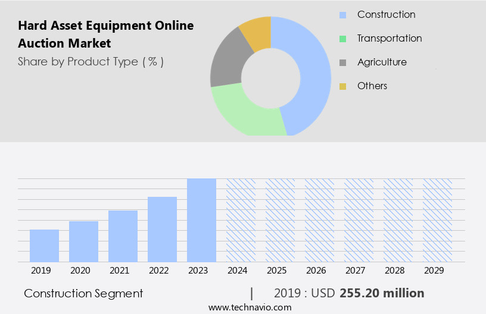Select the Construction legend label
Screen dimensions: 486x314
(x=386, y=15)
